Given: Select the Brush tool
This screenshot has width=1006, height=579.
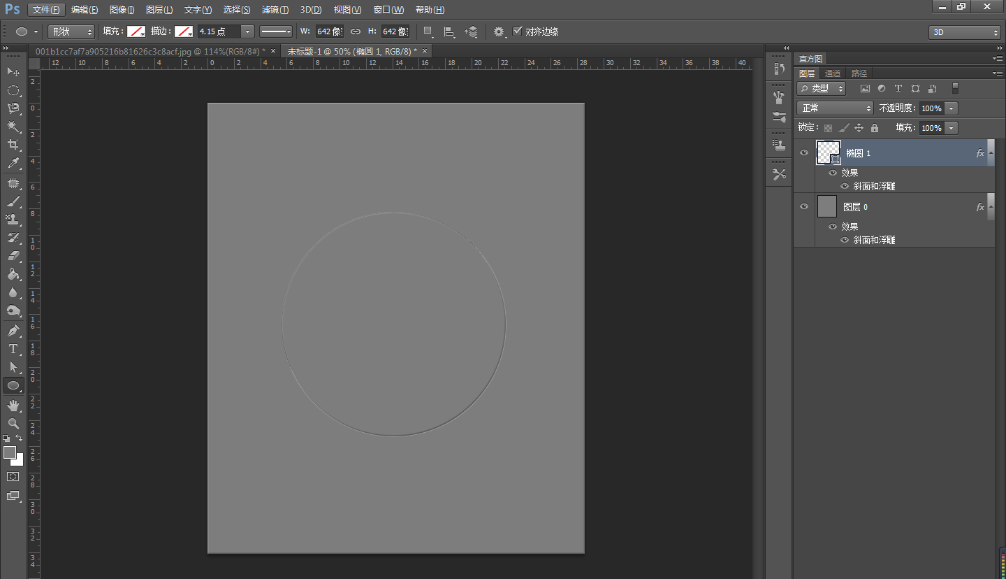Looking at the screenshot, I should [13, 201].
